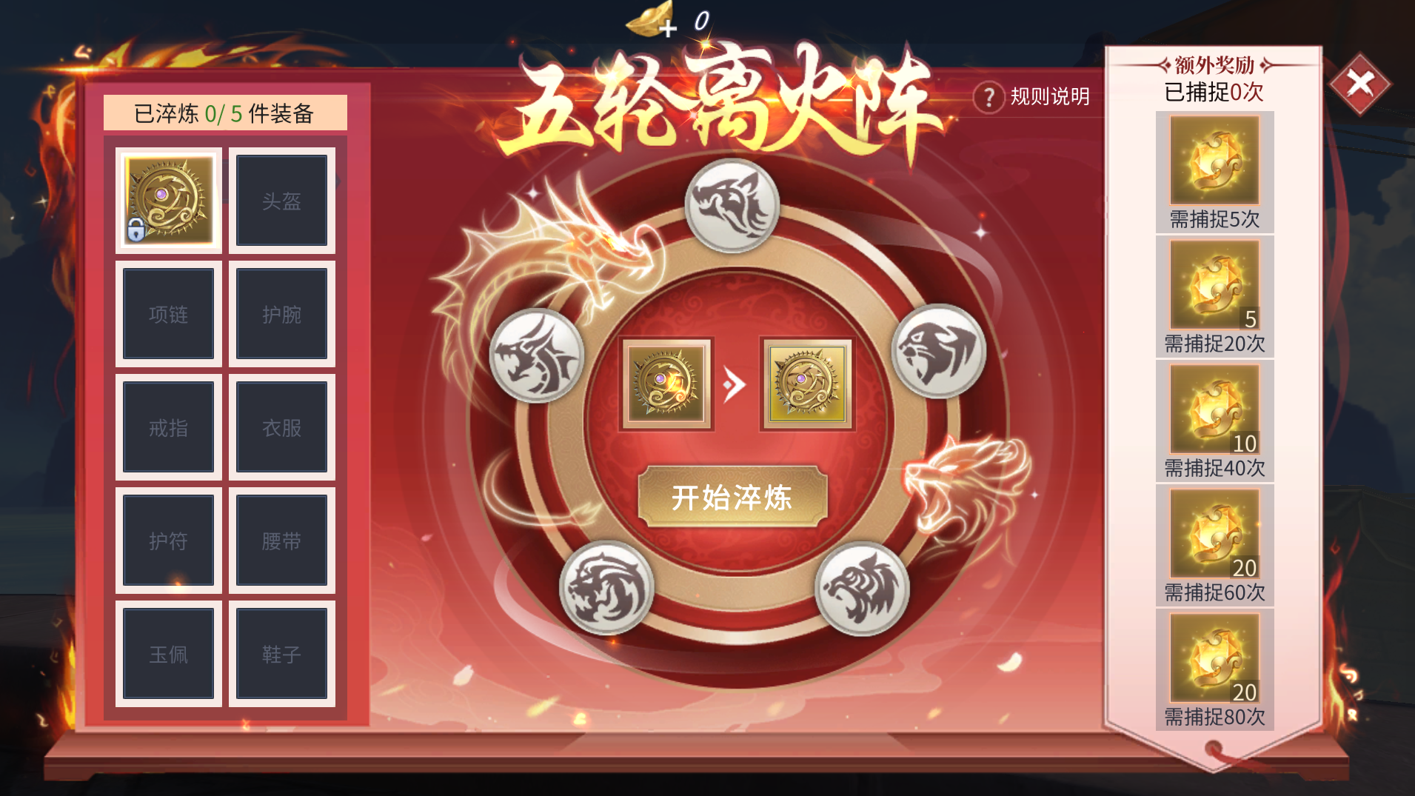This screenshot has height=796, width=1415.
Task: Close the 五轮离火阵 panel
Action: pos(1360,84)
